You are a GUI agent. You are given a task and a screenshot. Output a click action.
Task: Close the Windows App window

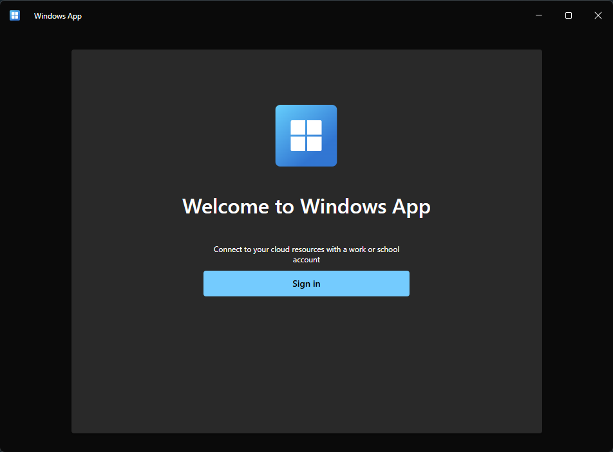click(598, 15)
